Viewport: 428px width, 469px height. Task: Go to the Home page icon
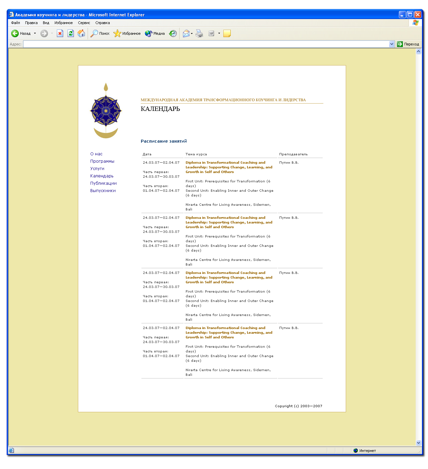pyautogui.click(x=81, y=33)
